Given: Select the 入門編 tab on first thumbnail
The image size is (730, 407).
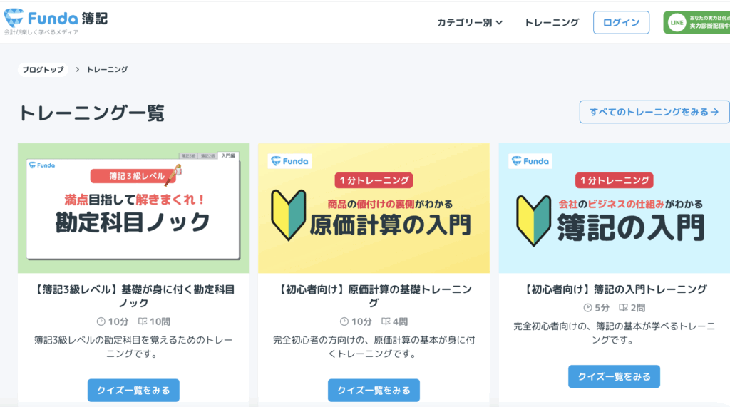Looking at the screenshot, I should pyautogui.click(x=228, y=155).
